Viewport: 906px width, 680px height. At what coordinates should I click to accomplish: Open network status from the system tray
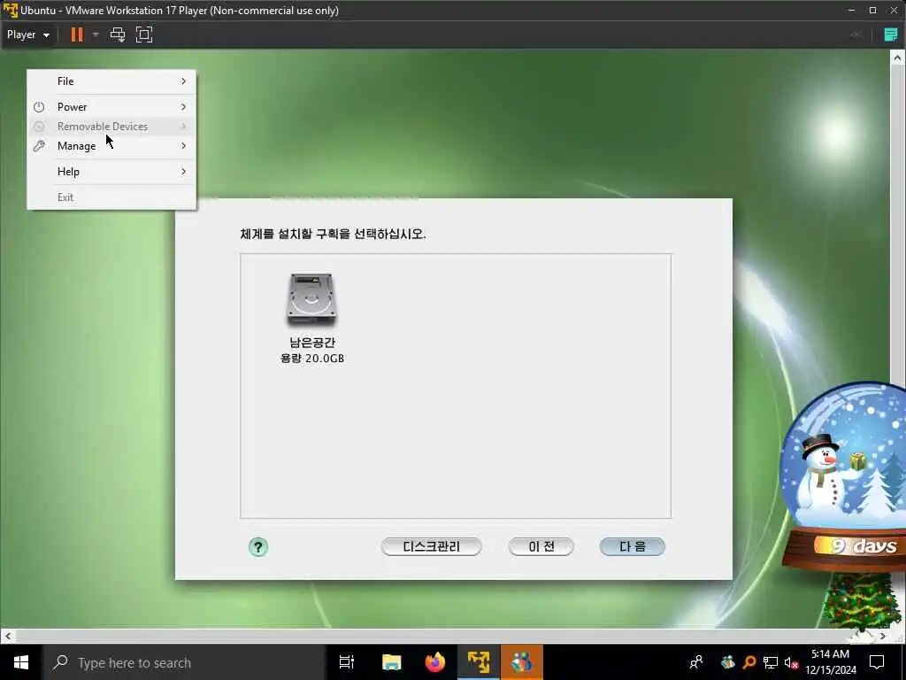pyautogui.click(x=771, y=662)
